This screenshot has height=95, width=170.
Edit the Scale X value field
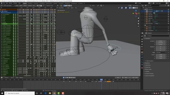click(161, 55)
